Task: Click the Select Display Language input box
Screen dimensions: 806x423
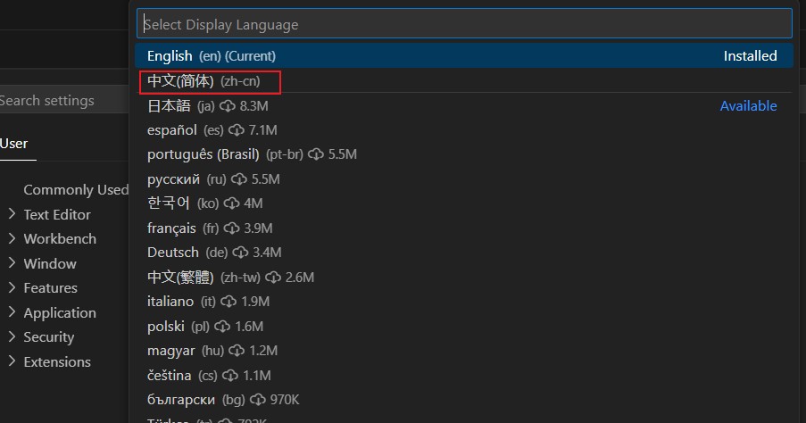Action: [463, 23]
